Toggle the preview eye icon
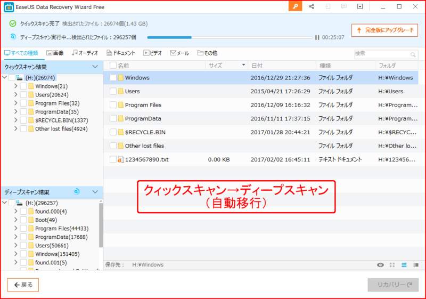The height and width of the screenshot is (299, 426). point(380,265)
